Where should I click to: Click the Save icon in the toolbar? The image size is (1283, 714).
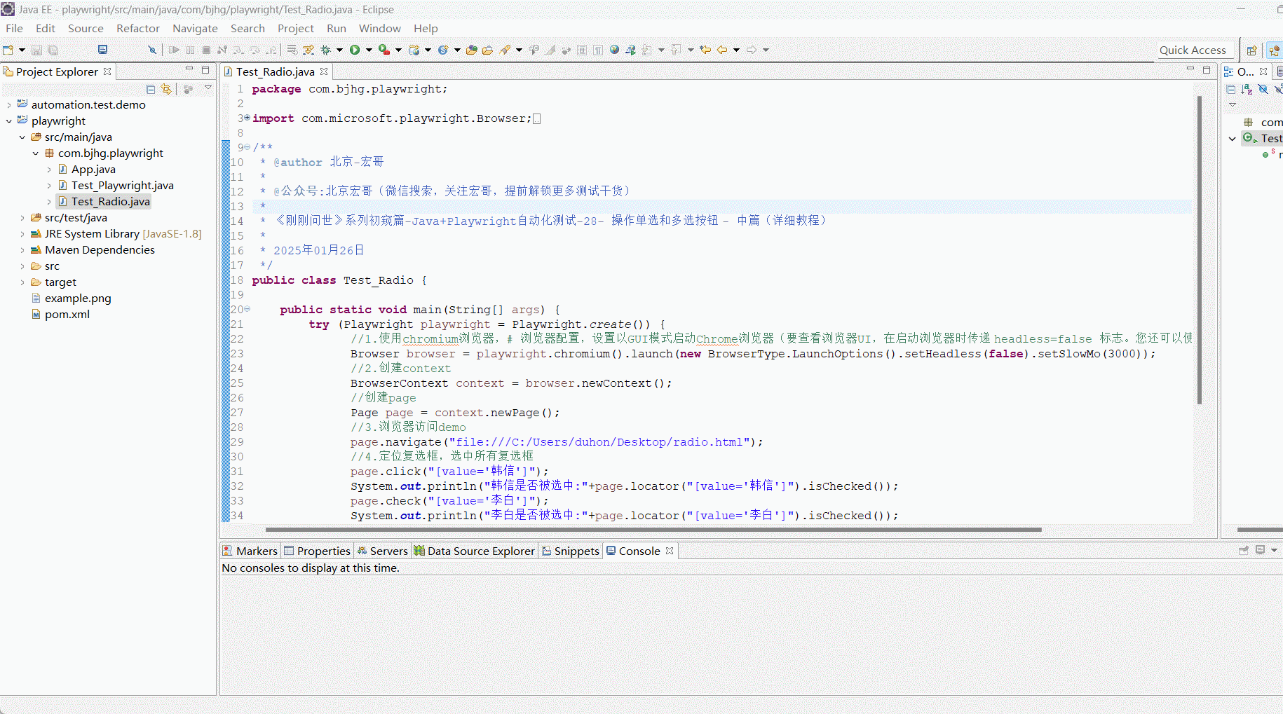pos(37,50)
